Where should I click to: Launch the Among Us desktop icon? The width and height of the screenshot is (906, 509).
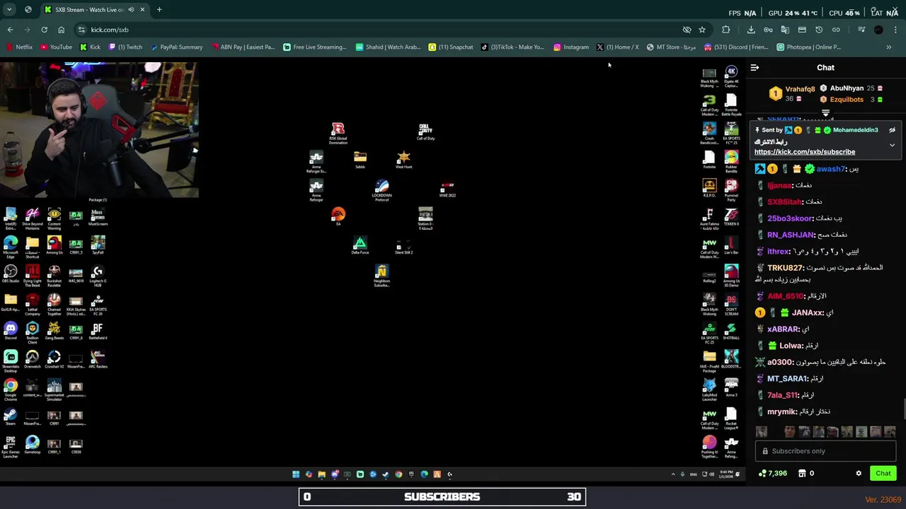tap(55, 245)
